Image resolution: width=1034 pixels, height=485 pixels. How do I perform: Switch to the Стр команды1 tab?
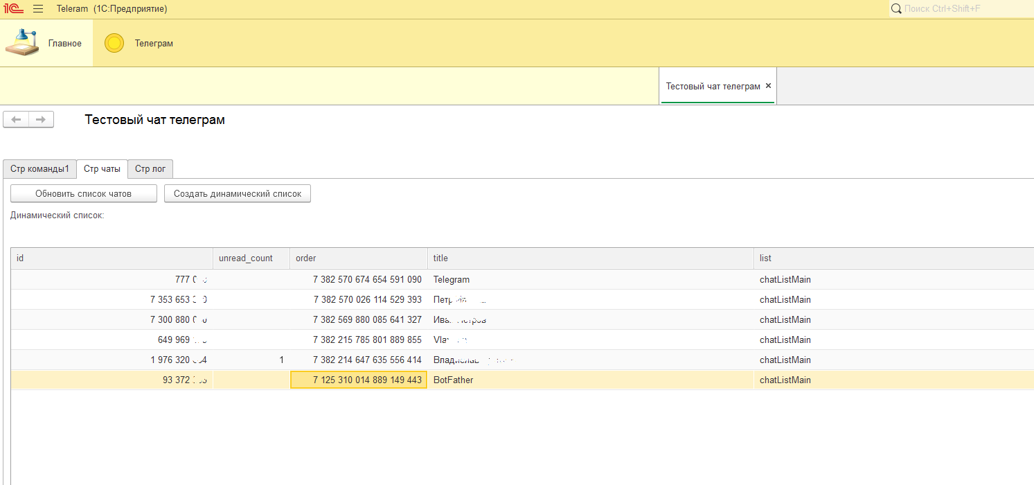click(x=39, y=168)
